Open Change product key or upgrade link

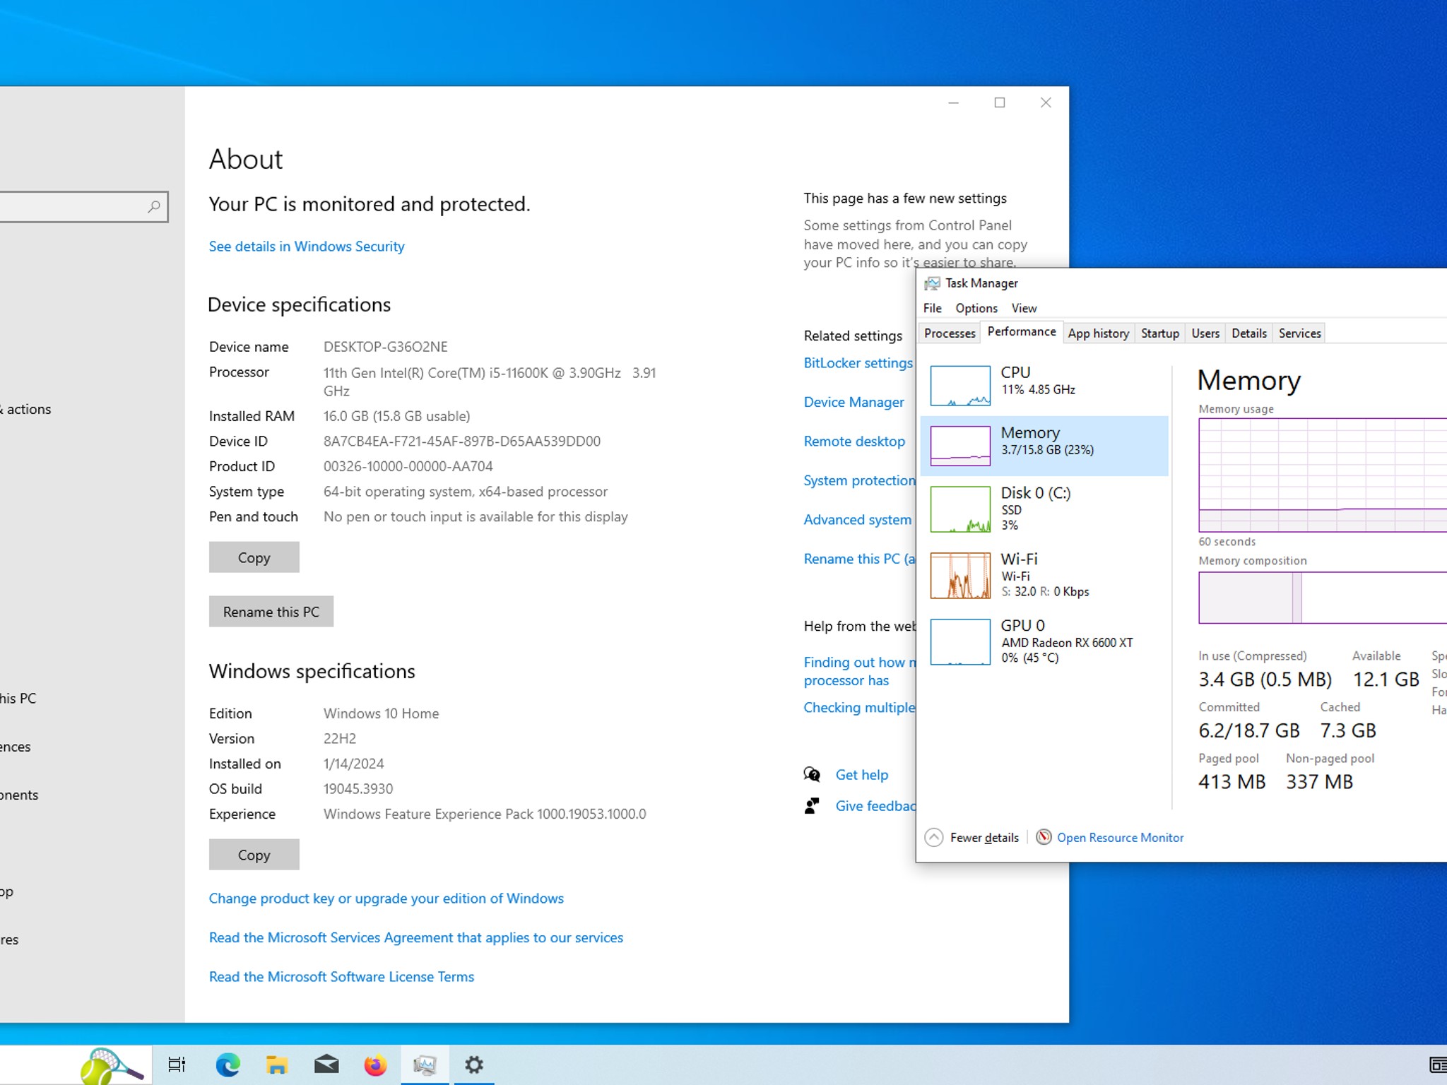pos(386,899)
